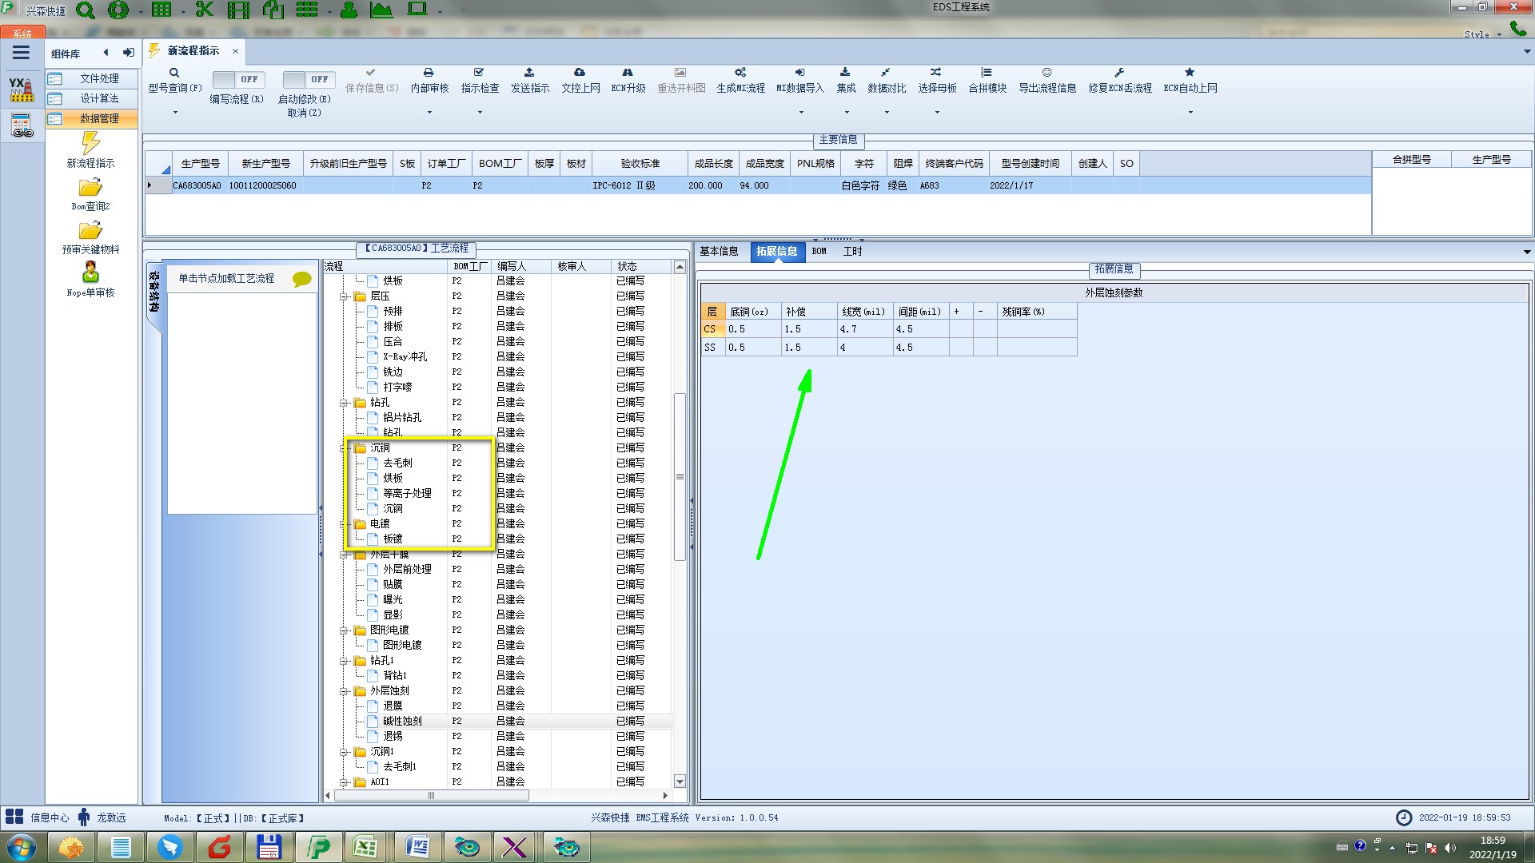Switch to the 工时 tab
Image resolution: width=1535 pixels, height=863 pixels.
tap(852, 251)
